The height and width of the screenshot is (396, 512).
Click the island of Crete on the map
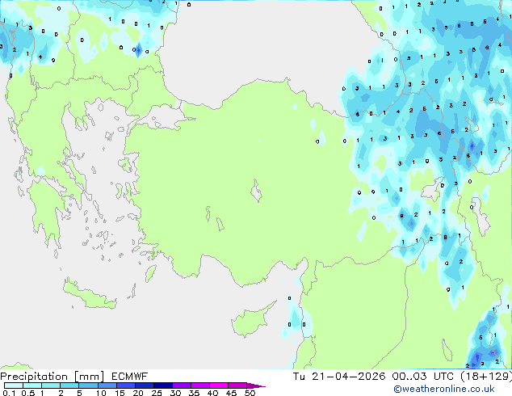(89, 296)
